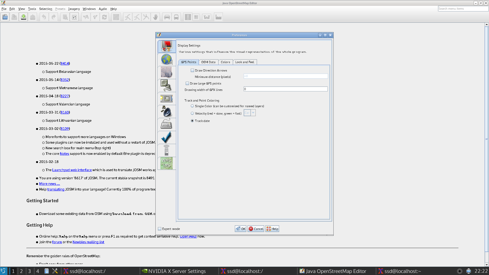The image size is (489, 275).
Task: Click the search magnifier toolbar icon
Action: 65,17
